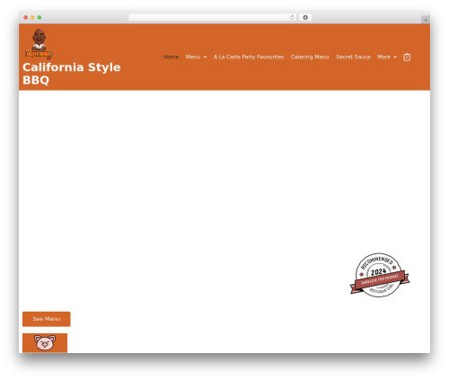Screen dimensions: 449x380
Task: Click the red close window button
Action: tap(26, 17)
